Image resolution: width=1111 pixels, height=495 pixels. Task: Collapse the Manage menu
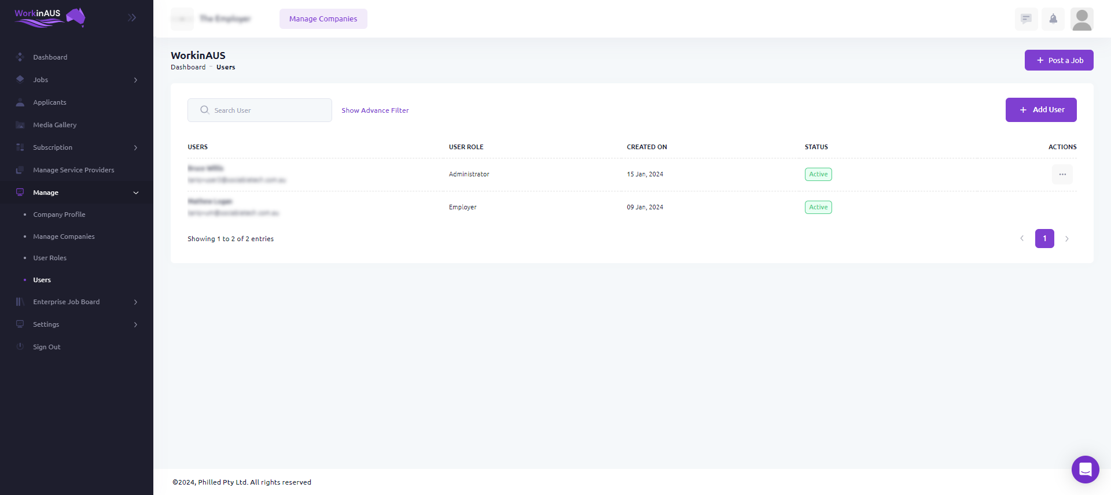136,193
